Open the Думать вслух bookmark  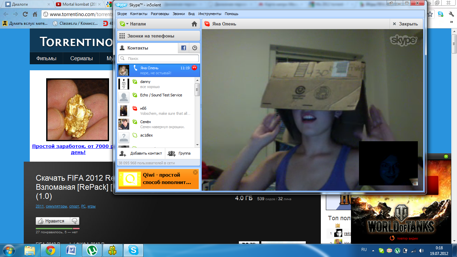pos(26,23)
